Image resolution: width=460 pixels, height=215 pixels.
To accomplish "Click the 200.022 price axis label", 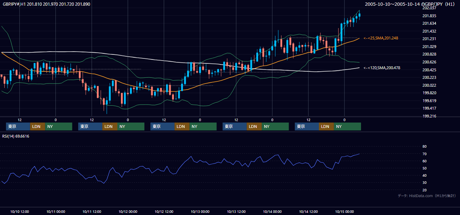I will [x=429, y=85].
